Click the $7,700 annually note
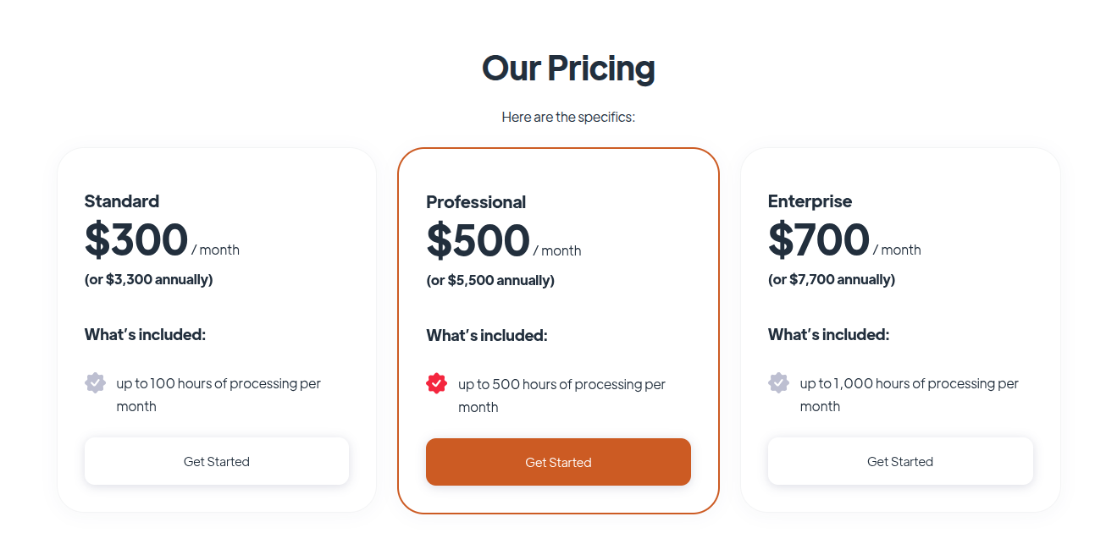The height and width of the screenshot is (555, 1095). coord(832,279)
